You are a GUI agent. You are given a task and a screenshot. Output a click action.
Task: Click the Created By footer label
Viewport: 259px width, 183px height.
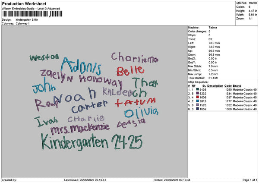point(9,180)
